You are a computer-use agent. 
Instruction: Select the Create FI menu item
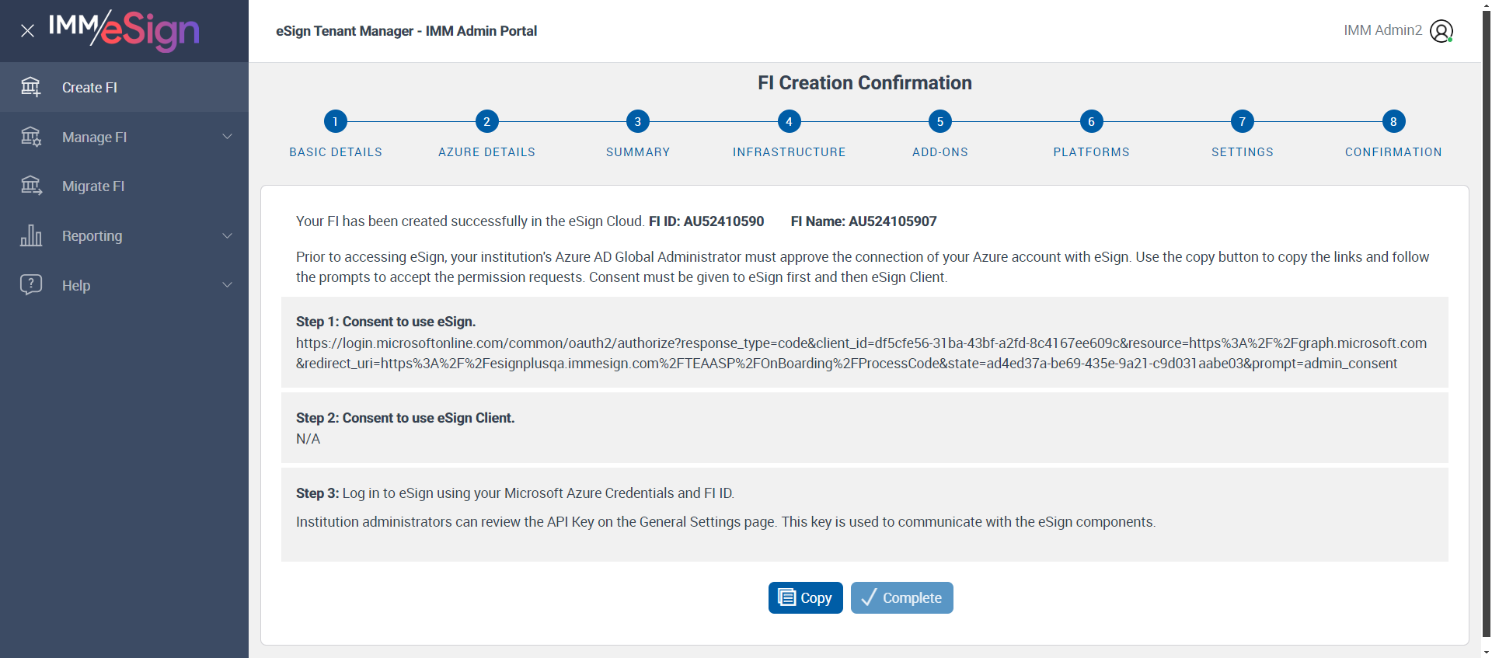89,88
